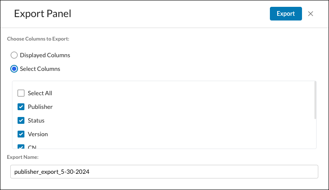Click the Select All label
Viewport: 329px width, 190px height.
point(40,93)
